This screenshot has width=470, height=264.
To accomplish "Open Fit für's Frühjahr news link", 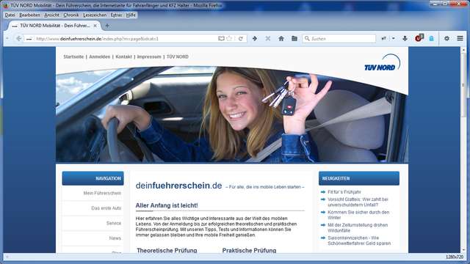I will coord(344,192).
